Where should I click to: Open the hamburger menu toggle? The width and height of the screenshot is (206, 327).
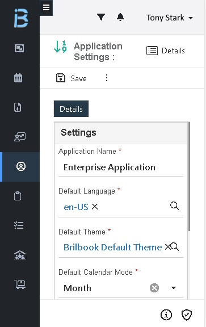click(x=46, y=7)
